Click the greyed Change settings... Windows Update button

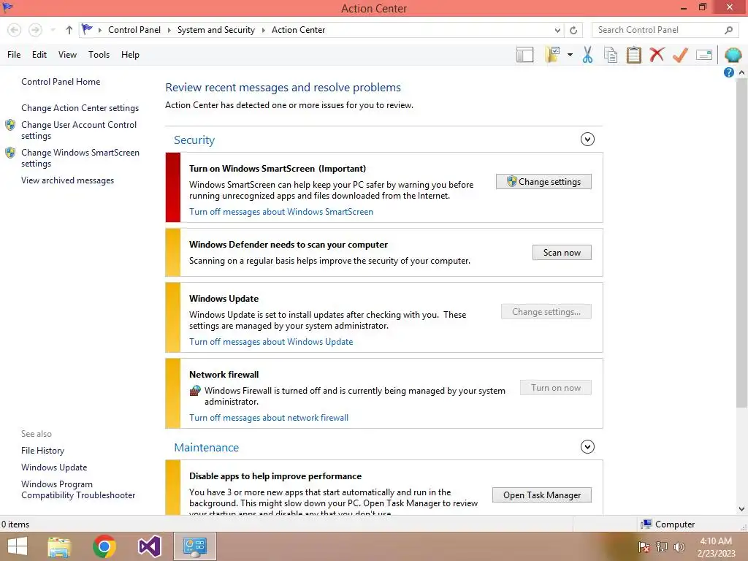click(x=546, y=312)
